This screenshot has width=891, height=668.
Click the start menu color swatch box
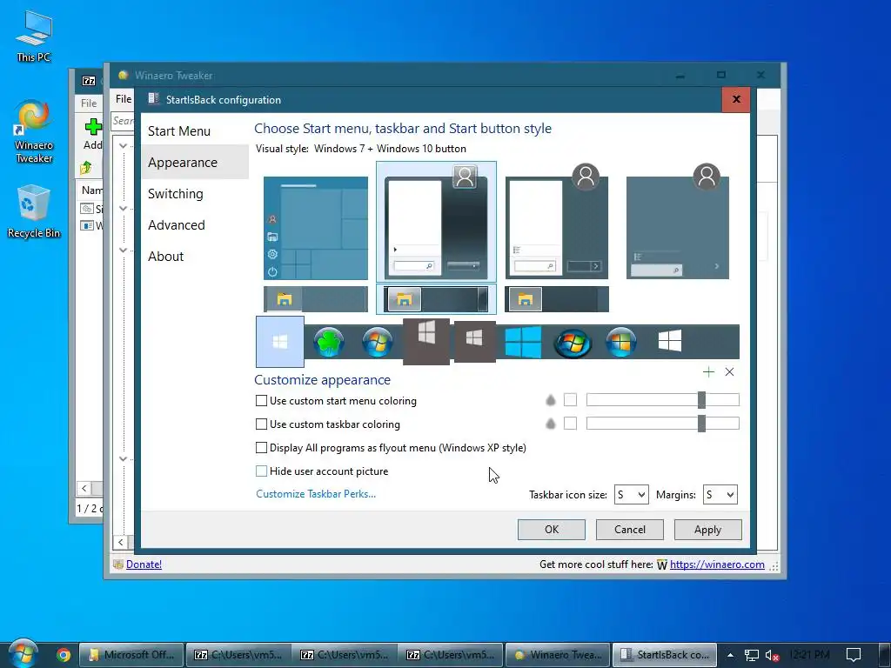[x=570, y=400]
